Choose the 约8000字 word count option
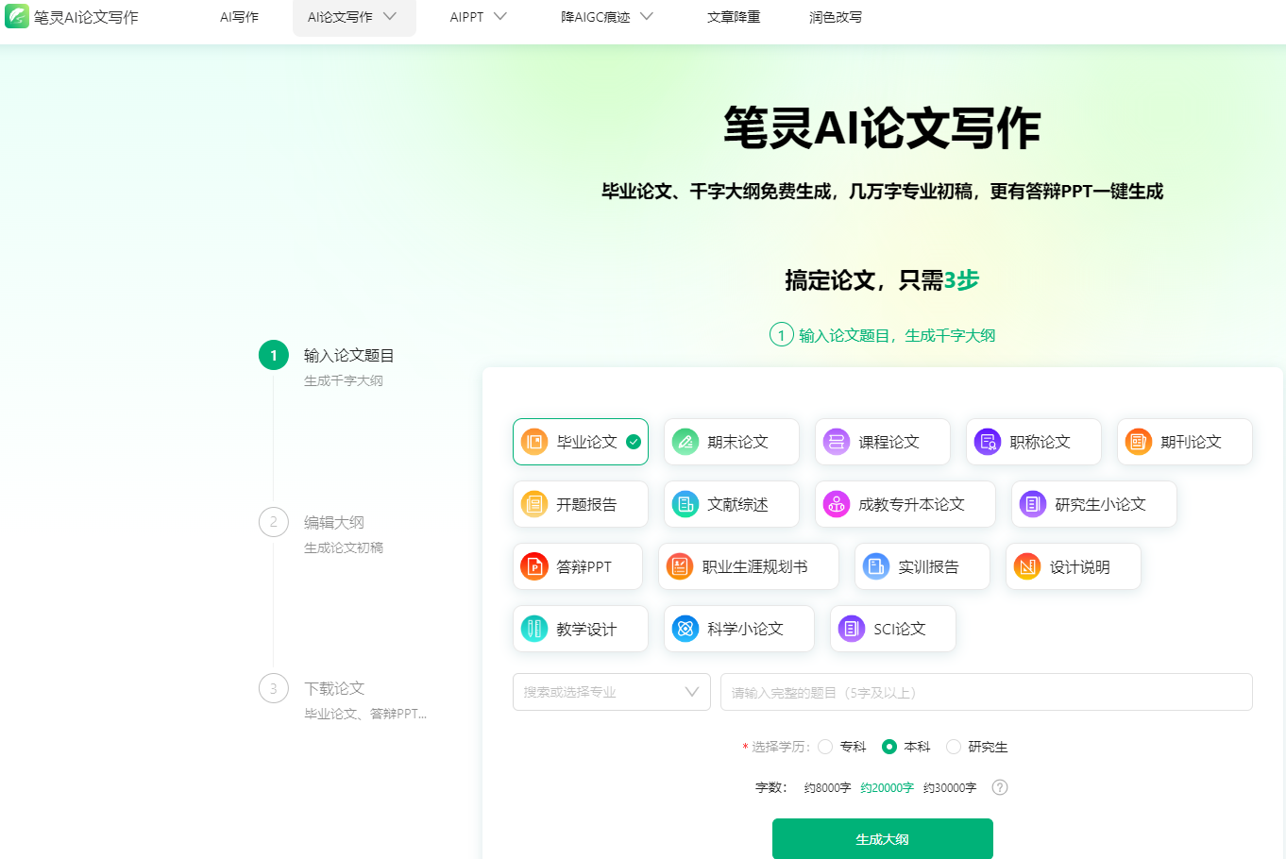Viewport: 1286px width, 859px height. [827, 787]
